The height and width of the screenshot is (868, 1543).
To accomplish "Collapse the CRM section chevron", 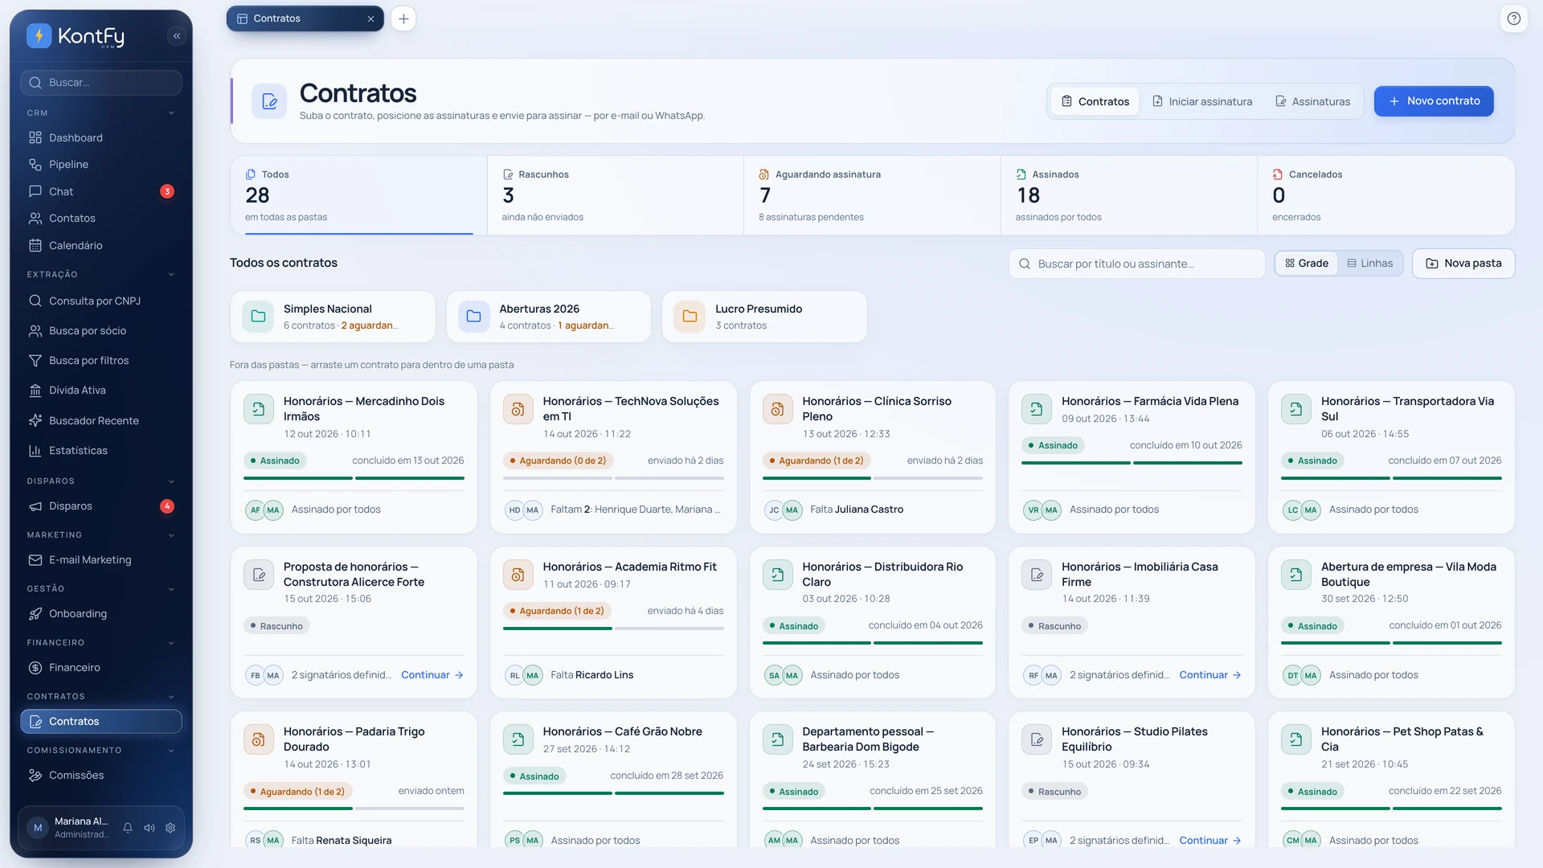I will click(x=171, y=113).
